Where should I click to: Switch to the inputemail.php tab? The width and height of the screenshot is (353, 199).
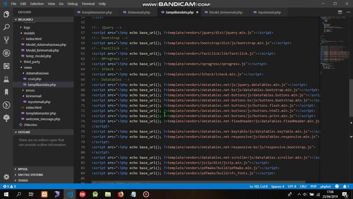click(x=269, y=12)
